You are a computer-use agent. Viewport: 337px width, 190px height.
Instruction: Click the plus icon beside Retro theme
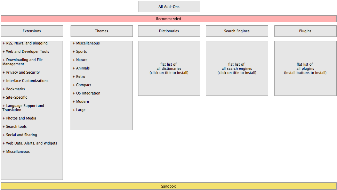[74, 77]
